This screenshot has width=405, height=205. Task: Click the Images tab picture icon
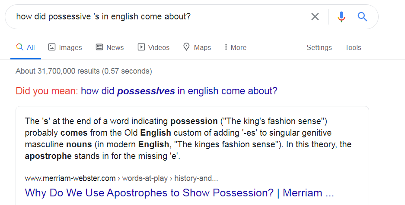click(52, 47)
